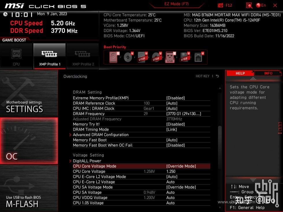Click the back arrow icon beside HOT KEY
The width and height of the screenshot is (283, 212).
217,76
